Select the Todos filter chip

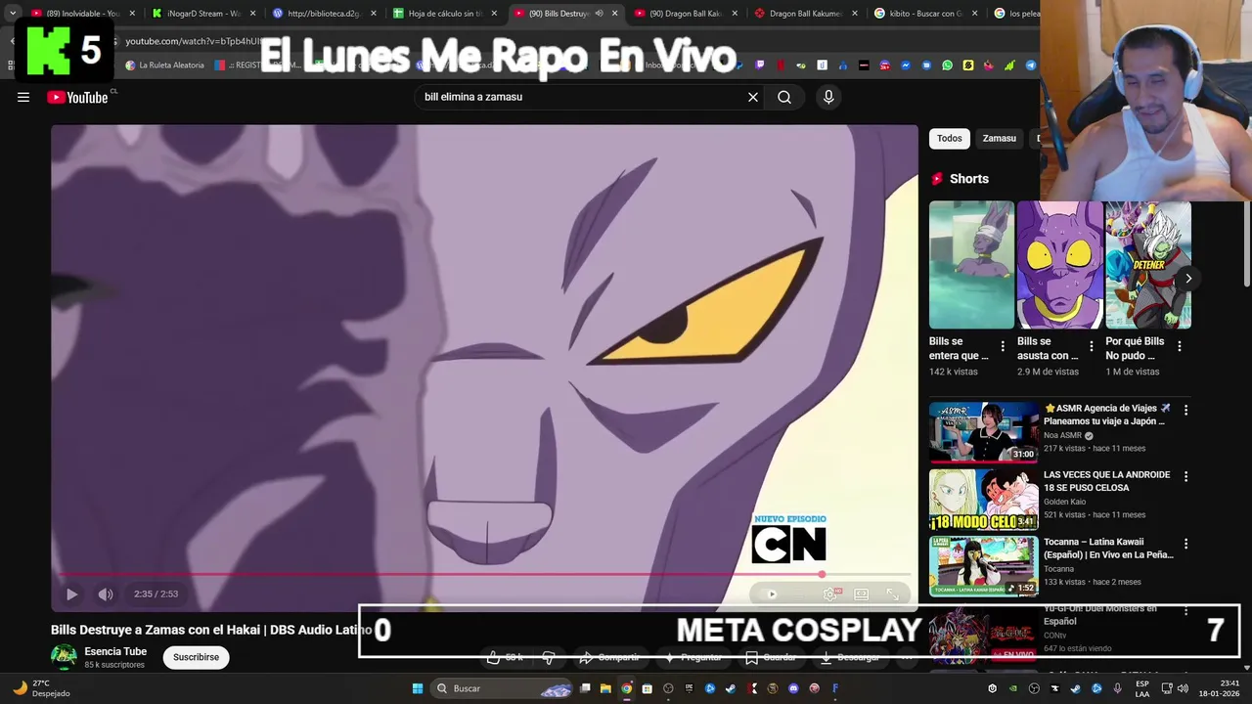[x=950, y=139]
